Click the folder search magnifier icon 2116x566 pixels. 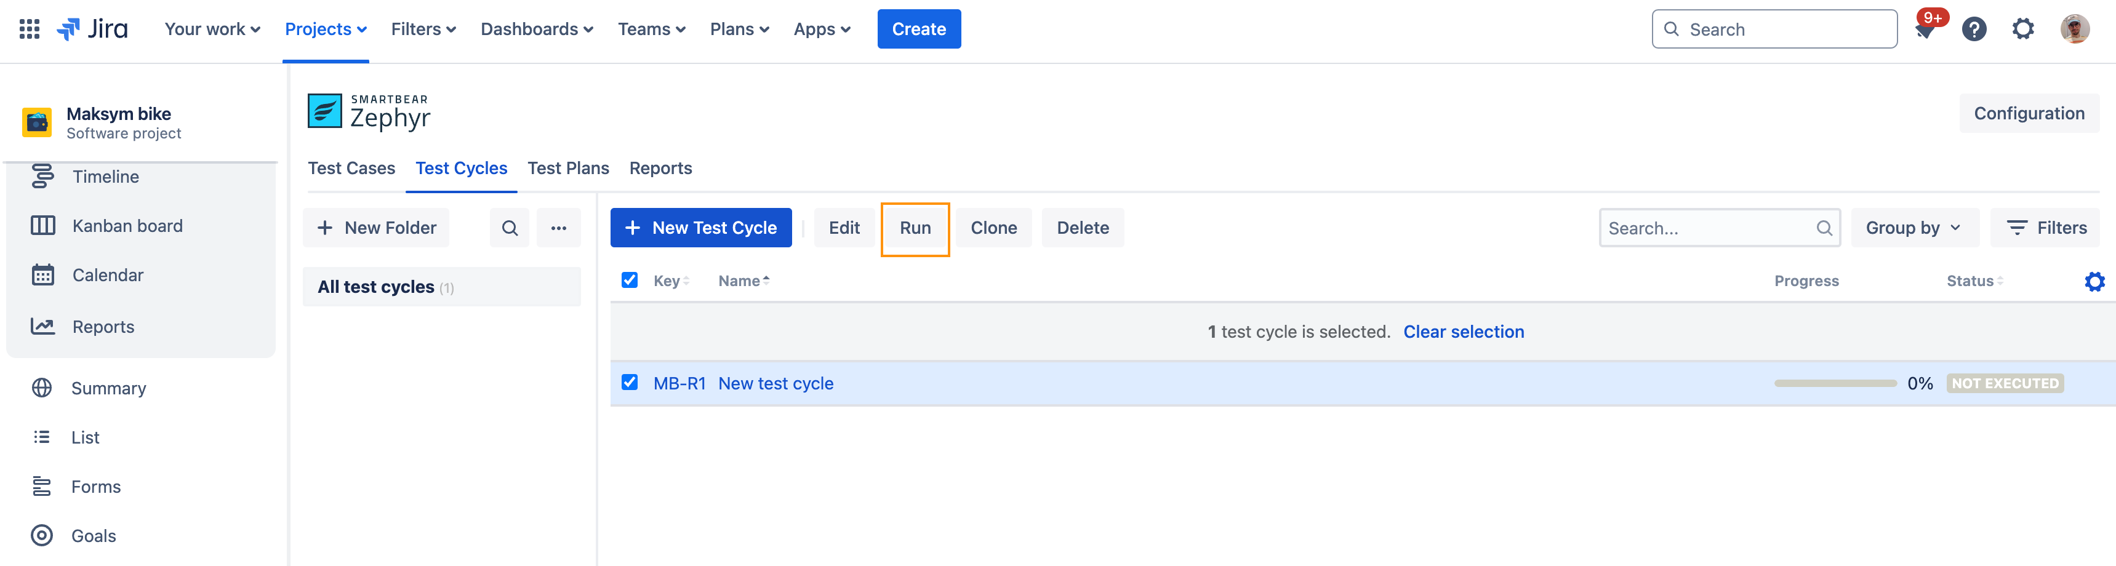[x=509, y=228]
